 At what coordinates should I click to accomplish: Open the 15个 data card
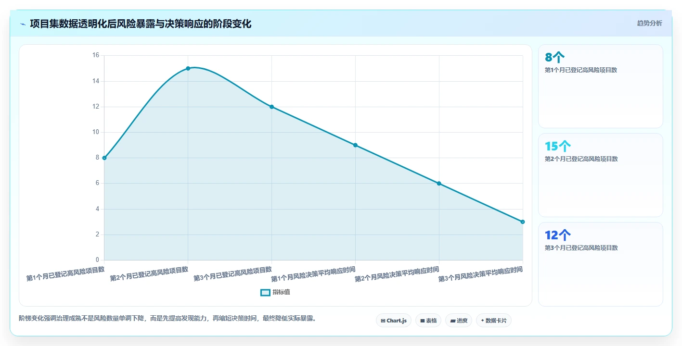tap(600, 175)
